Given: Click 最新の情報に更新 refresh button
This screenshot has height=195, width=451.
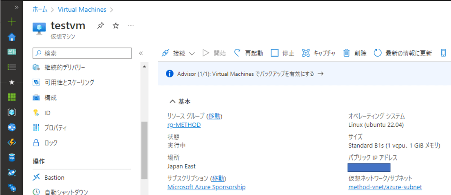Looking at the screenshot, I should point(403,53).
